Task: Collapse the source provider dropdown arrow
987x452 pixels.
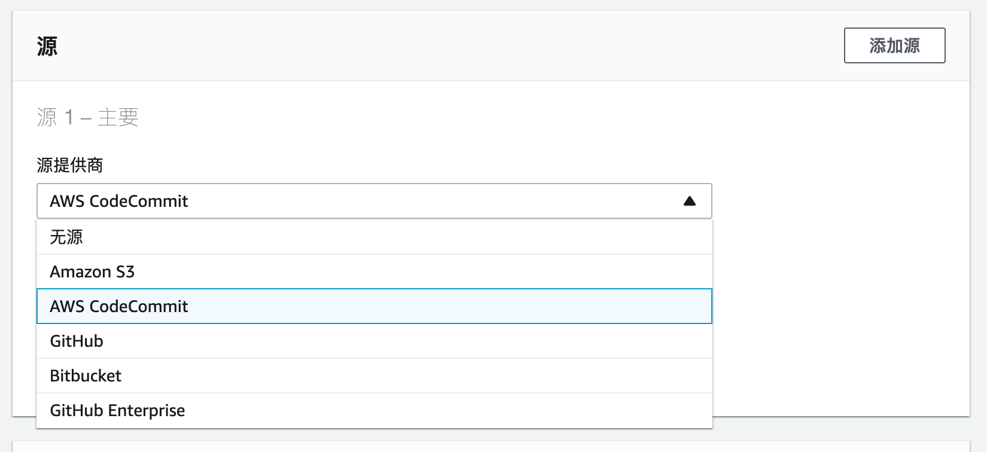Action: [689, 201]
